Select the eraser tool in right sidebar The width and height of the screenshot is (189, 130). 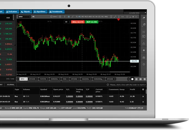(144, 18)
